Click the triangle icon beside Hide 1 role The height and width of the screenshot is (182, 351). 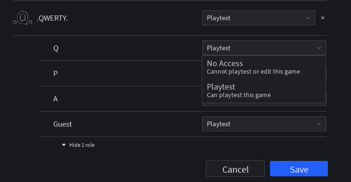point(64,145)
